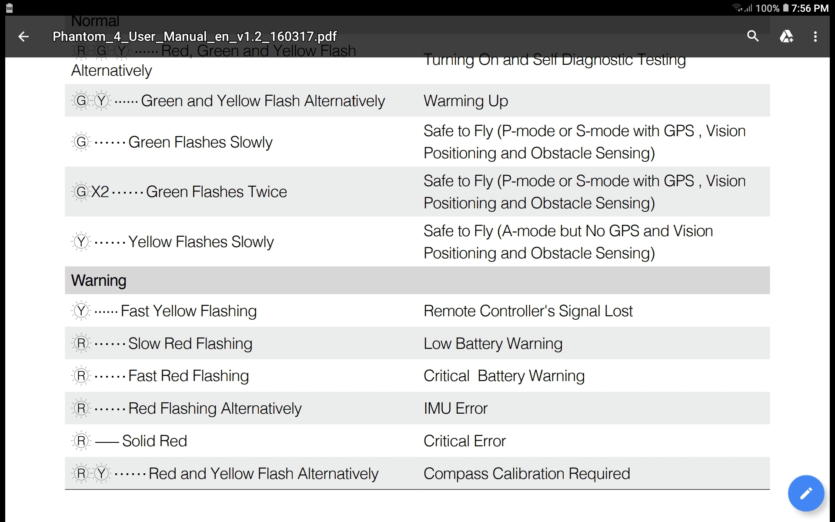Screen dimensions: 835x522
Task: Tap the G icon beside X2 Green Flashes Twice
Action: click(x=81, y=191)
